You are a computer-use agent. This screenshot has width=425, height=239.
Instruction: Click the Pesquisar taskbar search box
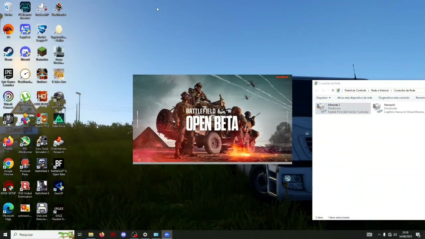click(x=42, y=235)
